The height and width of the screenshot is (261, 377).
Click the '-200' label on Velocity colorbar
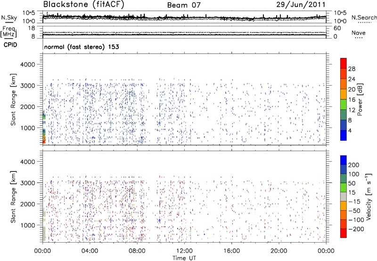[x=356, y=229]
